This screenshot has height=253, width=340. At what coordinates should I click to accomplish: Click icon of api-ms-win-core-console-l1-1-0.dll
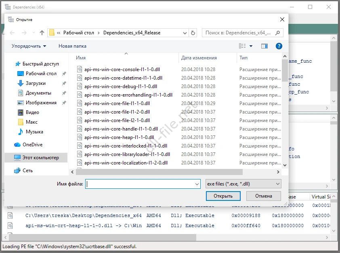pos(80,69)
